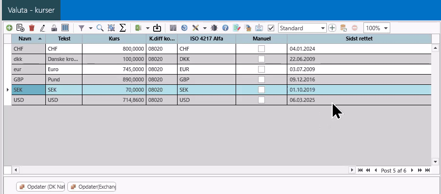Select the Kurs cell 745,0000
The height and width of the screenshot is (194, 441).
pyautogui.click(x=114, y=69)
